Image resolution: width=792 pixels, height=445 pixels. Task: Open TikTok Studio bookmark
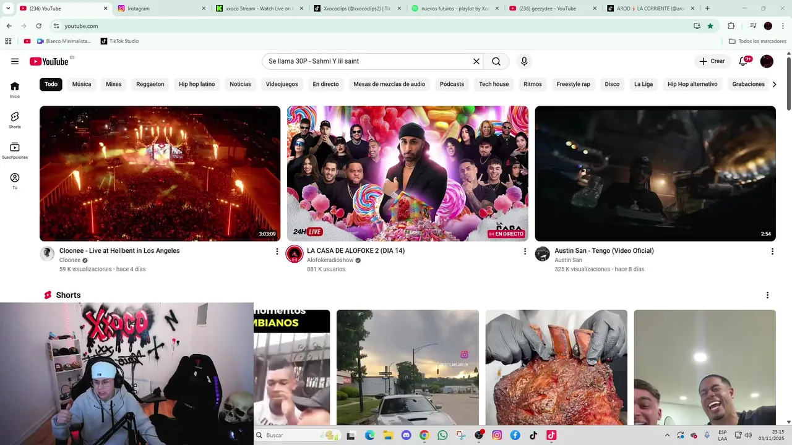[x=119, y=41]
